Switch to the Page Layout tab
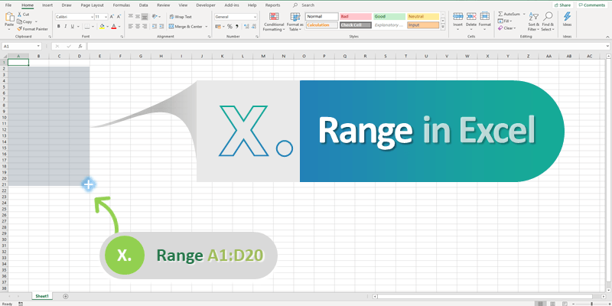The width and height of the screenshot is (612, 306). pos(92,5)
